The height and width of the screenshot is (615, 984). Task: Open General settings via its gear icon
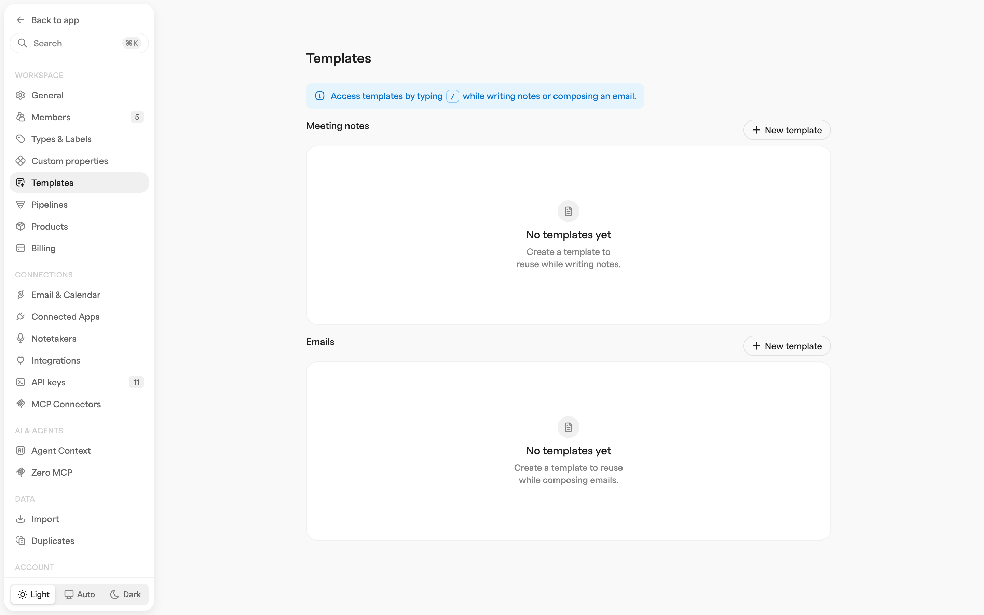(x=20, y=95)
